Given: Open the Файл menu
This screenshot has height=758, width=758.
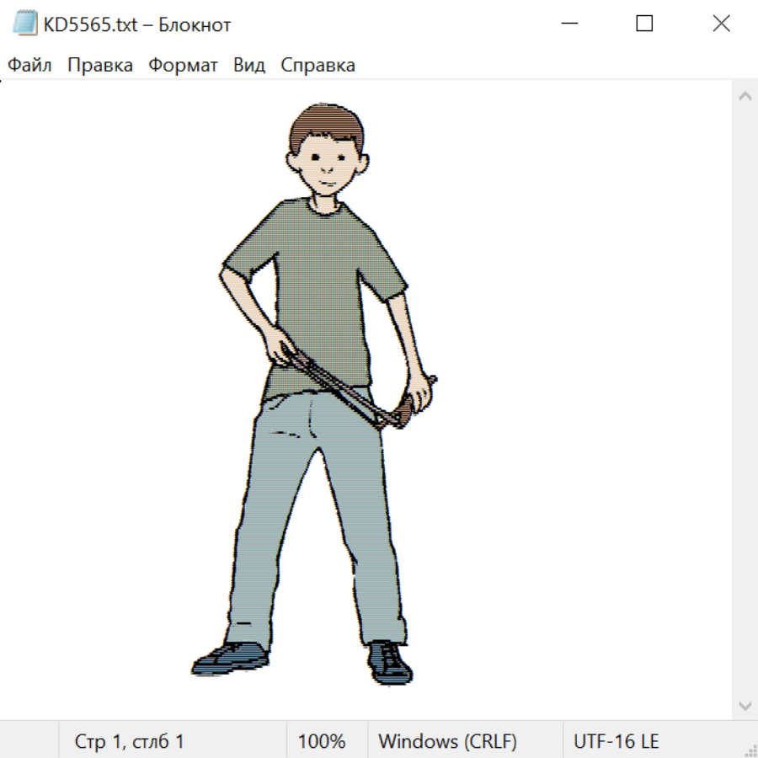Looking at the screenshot, I should (x=29, y=66).
